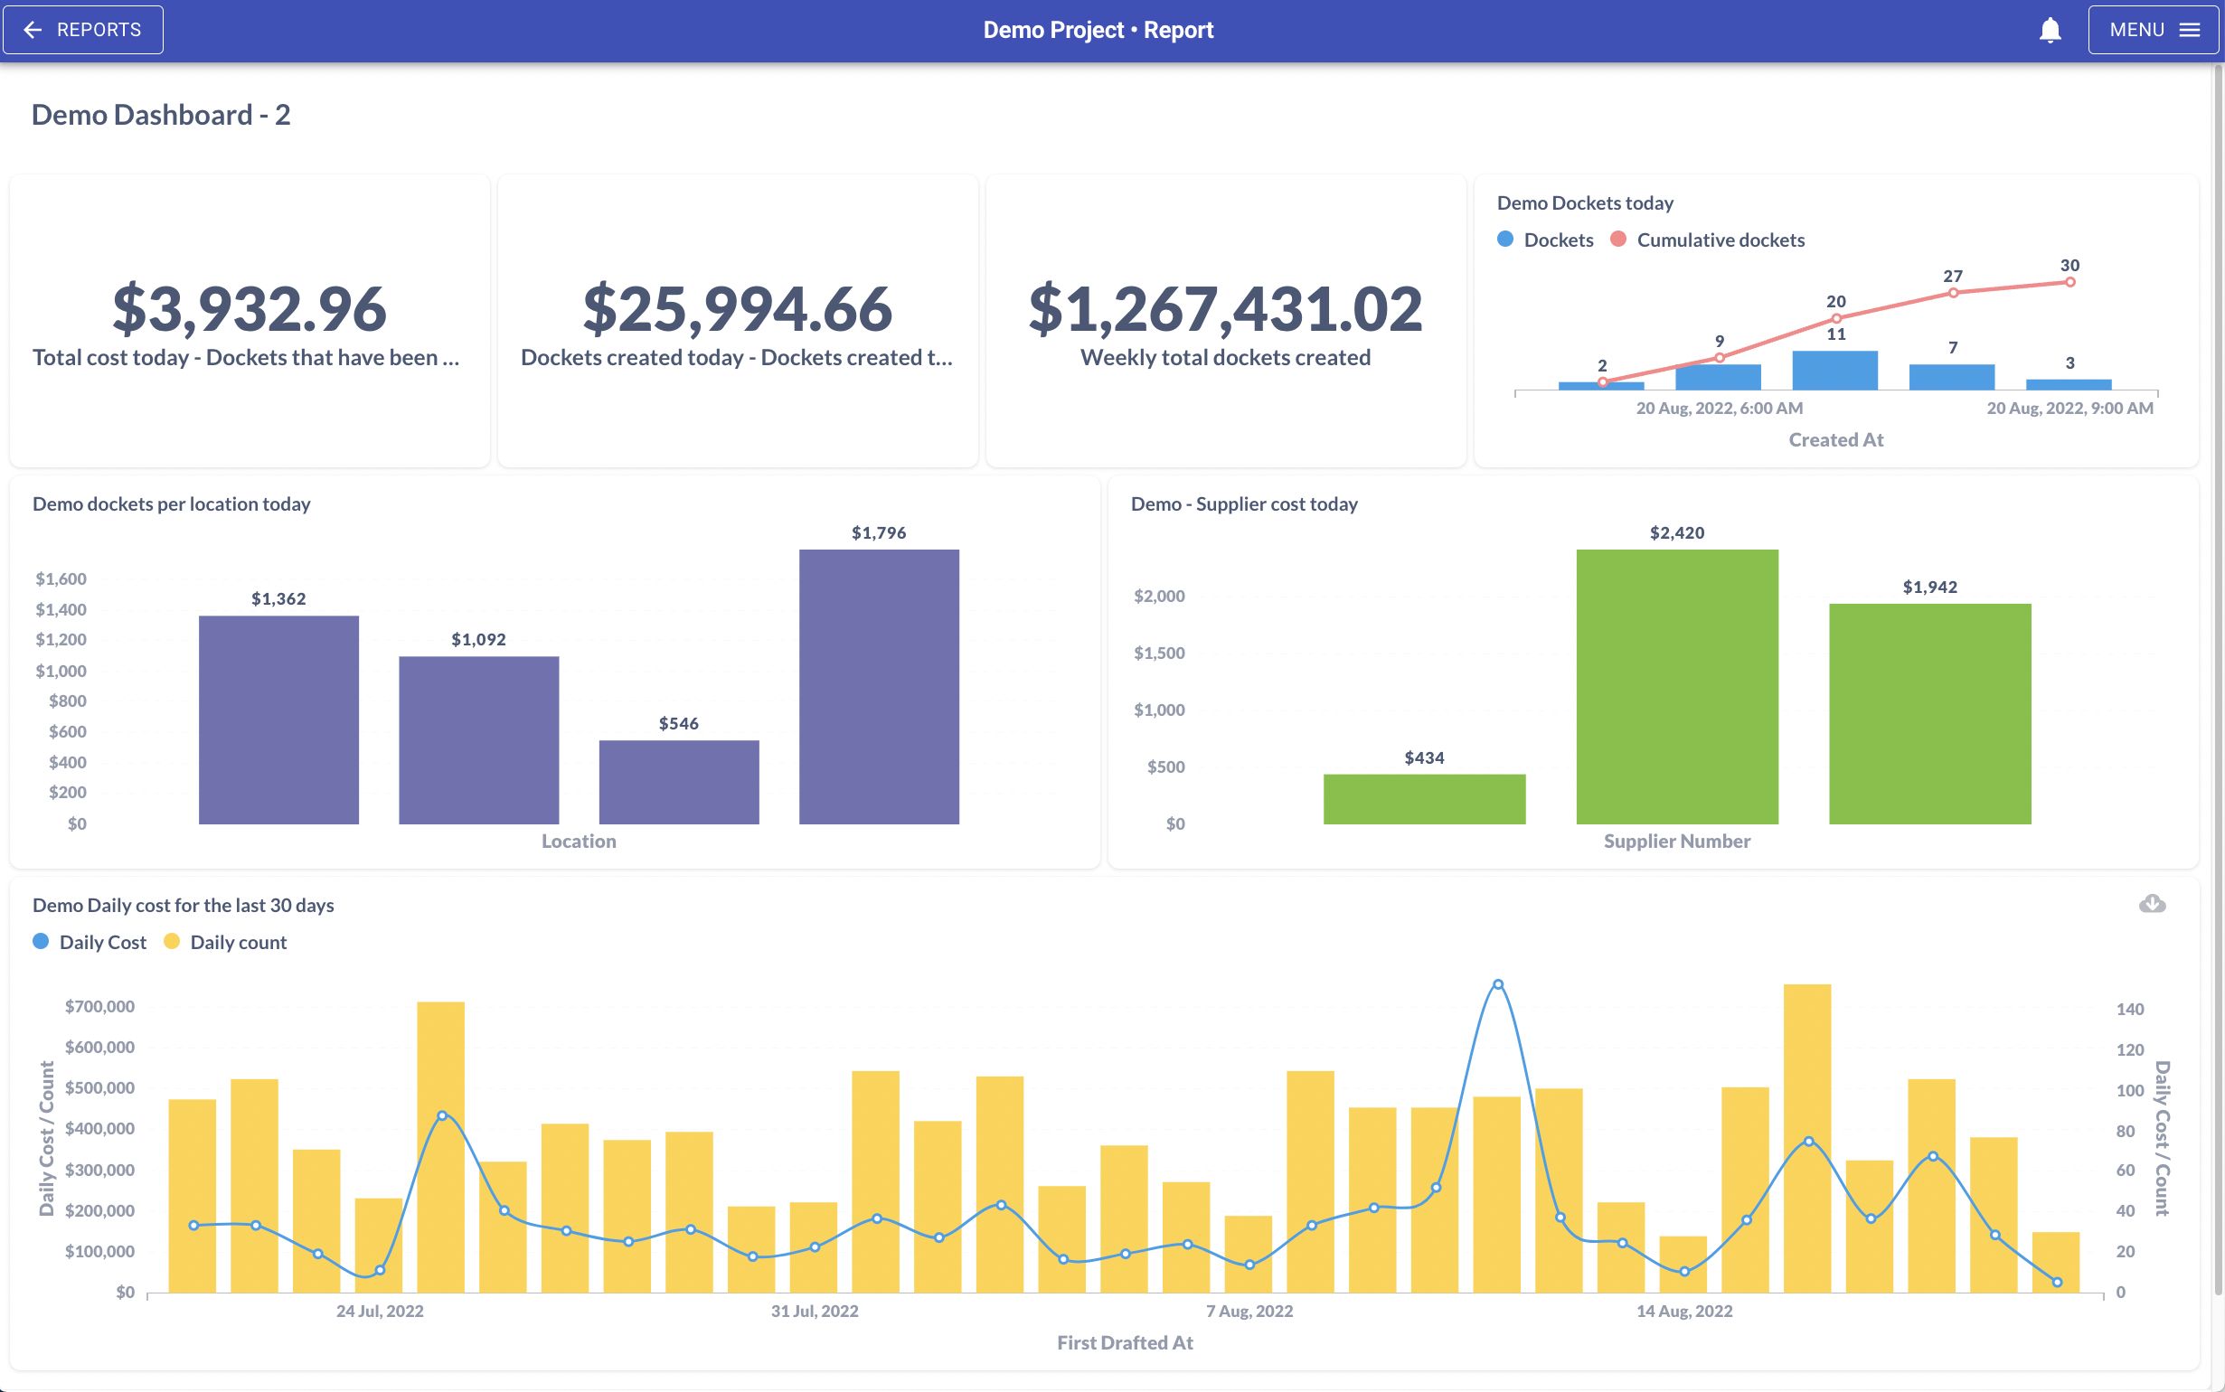Open the $1,267,431.02 weekly total card
This screenshot has height=1392, width=2225.
1225,320
